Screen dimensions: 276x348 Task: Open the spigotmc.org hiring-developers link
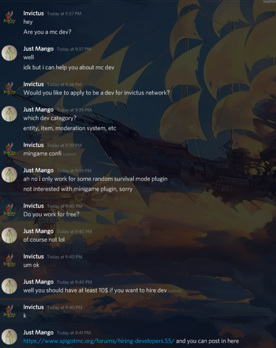point(99,341)
